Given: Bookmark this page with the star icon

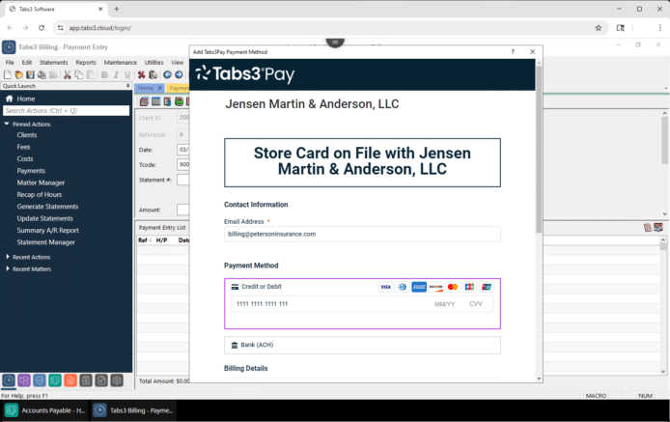Looking at the screenshot, I should click(599, 28).
